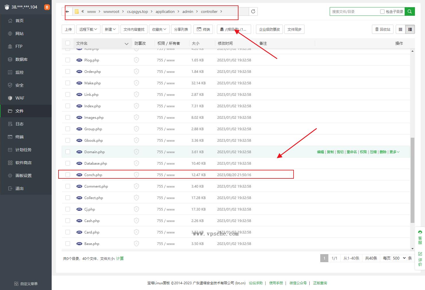Viewport: 425px width, 290px height.
Task: Click the search files input field
Action: (x=354, y=11)
